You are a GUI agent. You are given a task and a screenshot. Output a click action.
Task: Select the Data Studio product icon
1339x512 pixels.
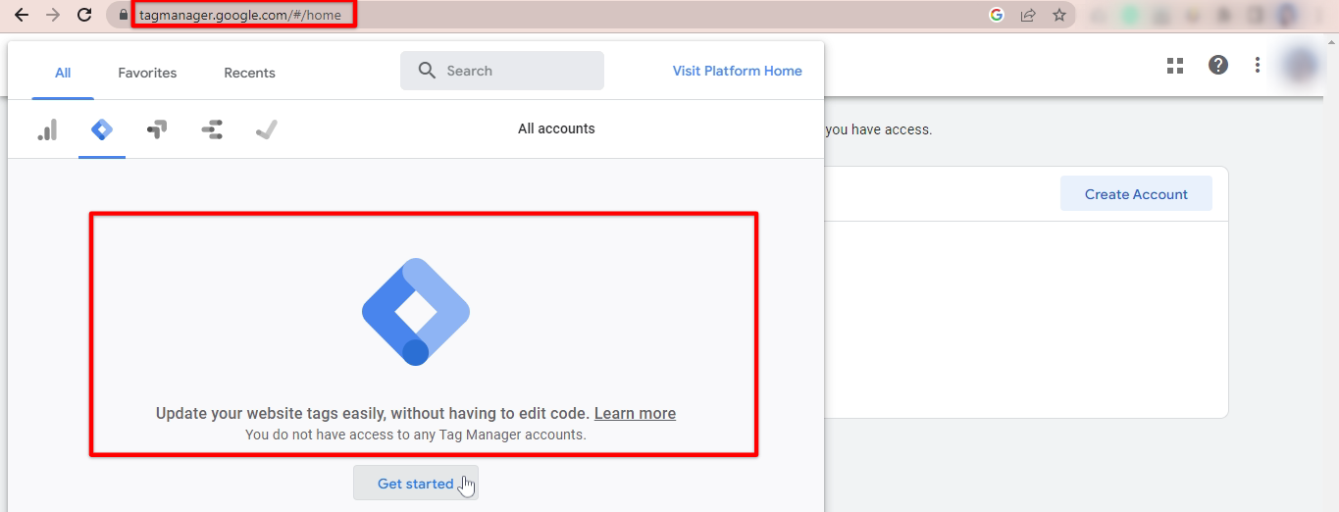(x=212, y=129)
